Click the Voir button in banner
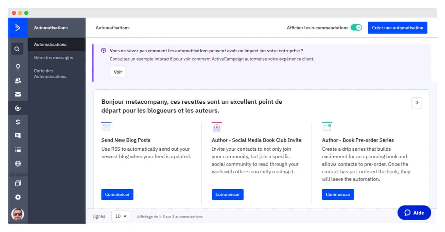 coord(118,72)
